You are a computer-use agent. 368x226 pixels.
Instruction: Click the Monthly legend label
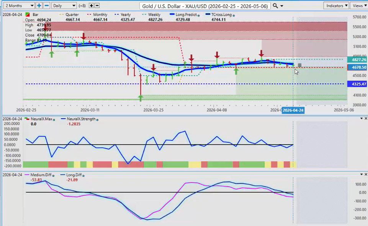(101, 15)
